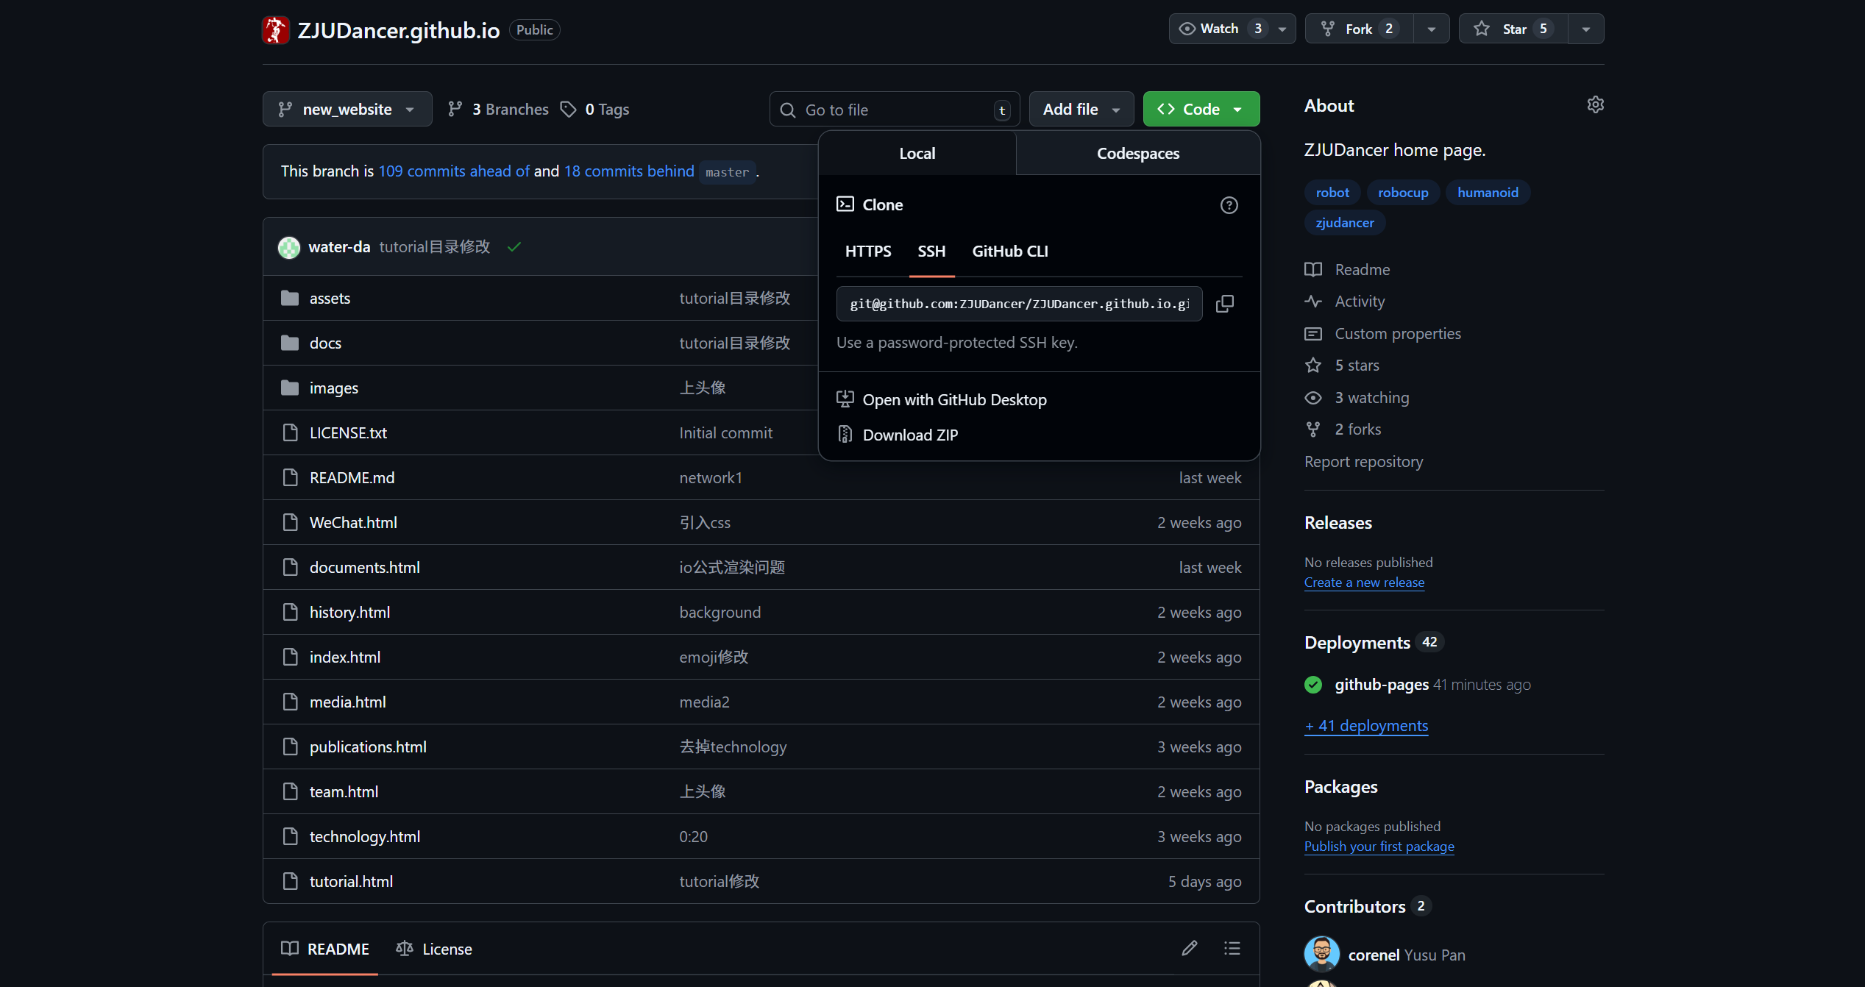Open the new_website branch selector

(347, 109)
